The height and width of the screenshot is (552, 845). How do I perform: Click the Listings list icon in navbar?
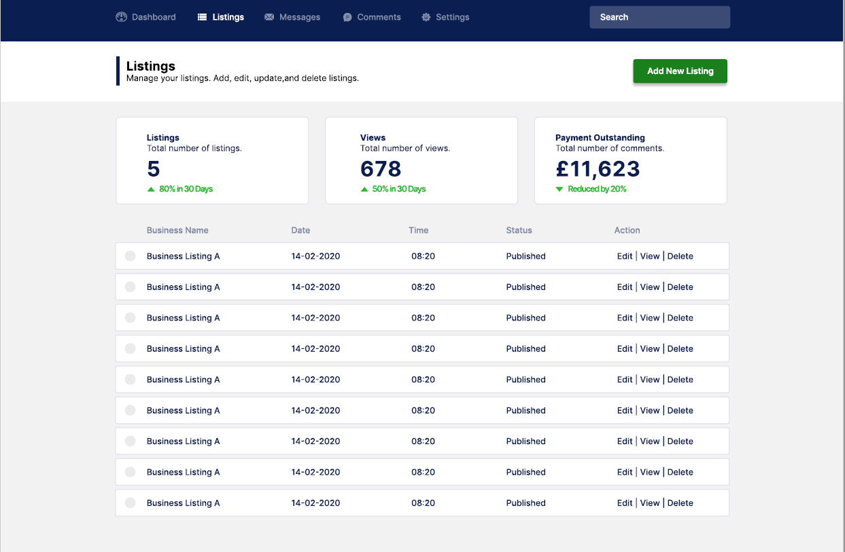(x=202, y=17)
